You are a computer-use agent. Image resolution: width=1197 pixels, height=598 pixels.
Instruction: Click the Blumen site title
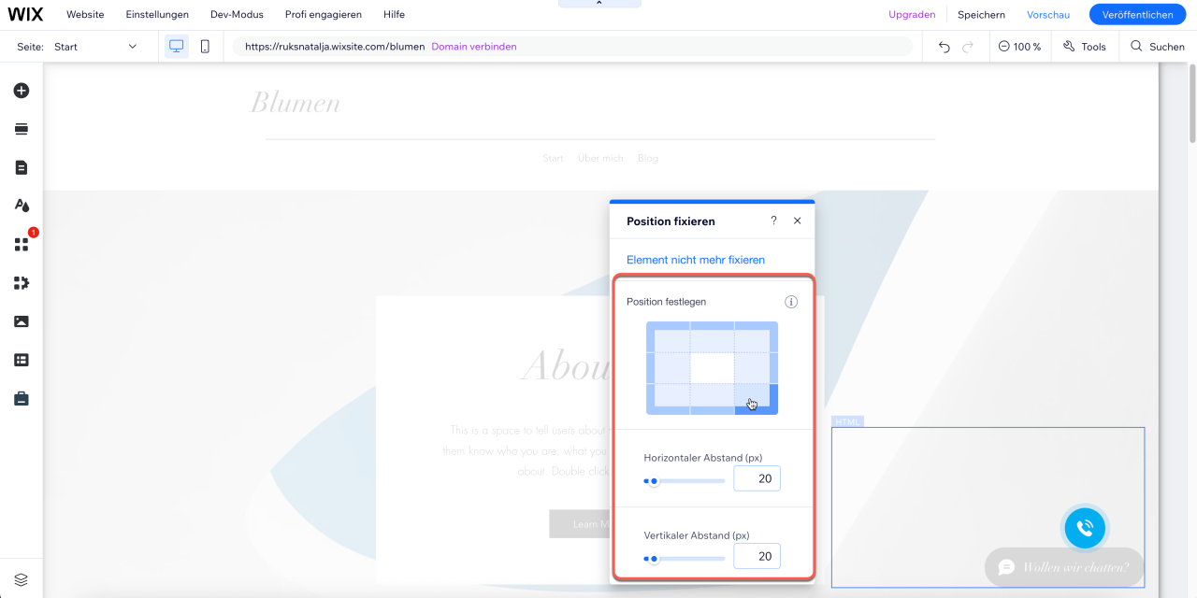pos(296,103)
